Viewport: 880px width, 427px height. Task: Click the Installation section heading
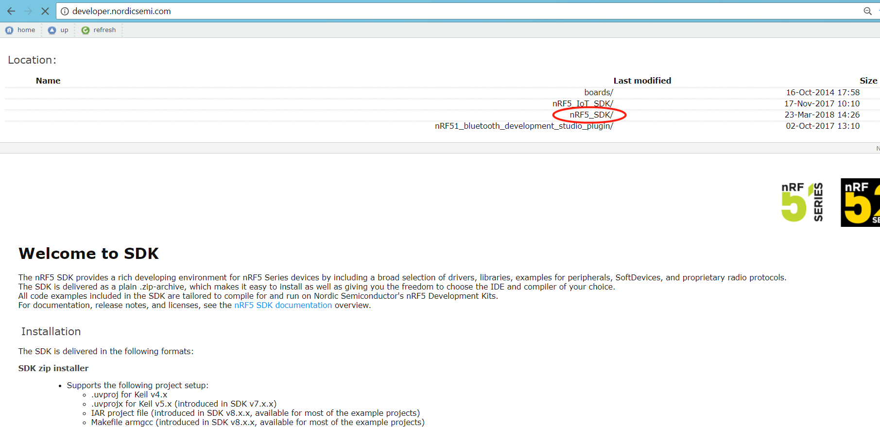(51, 331)
